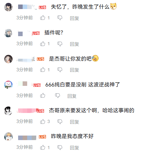The height and width of the screenshot is (153, 142).
Task: Click 回复 under '是杰哥让你发的吧' comment
Action: point(74,70)
